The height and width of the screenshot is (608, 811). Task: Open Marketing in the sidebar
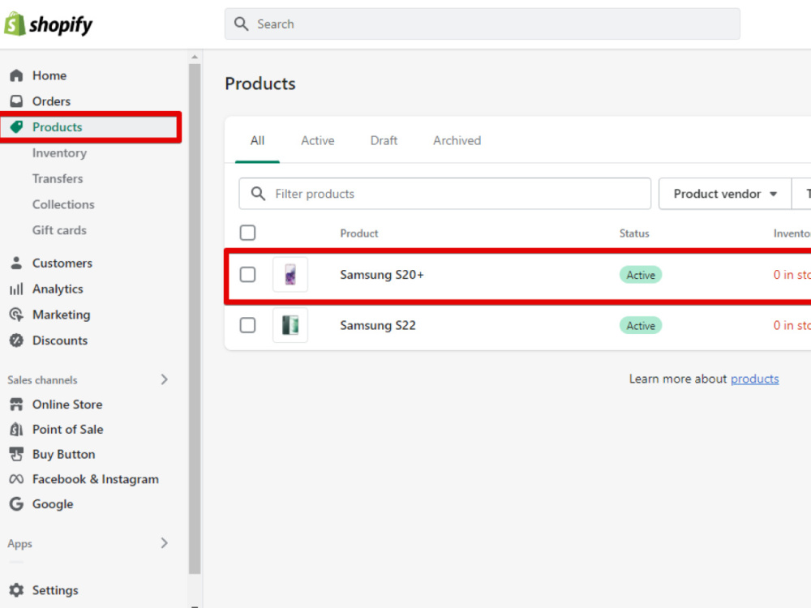(61, 315)
